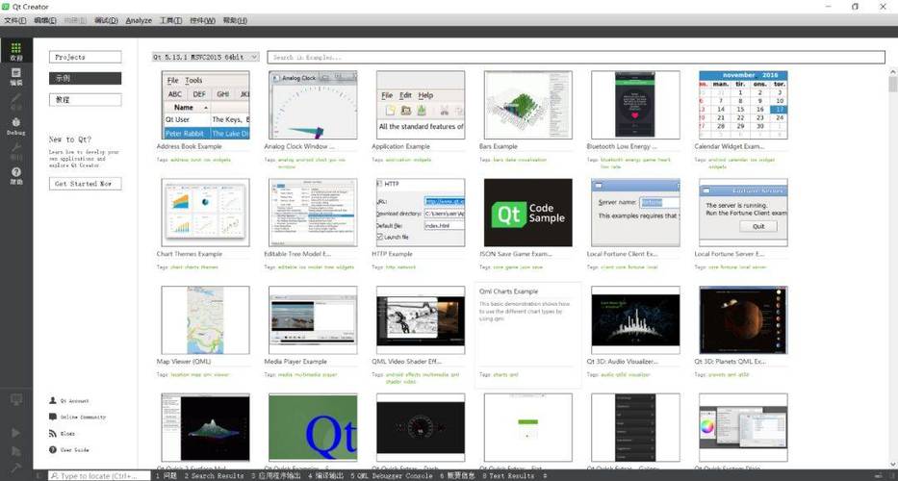Open the Calendar Widget Example thumbnail
The height and width of the screenshot is (481, 898).
point(743,105)
